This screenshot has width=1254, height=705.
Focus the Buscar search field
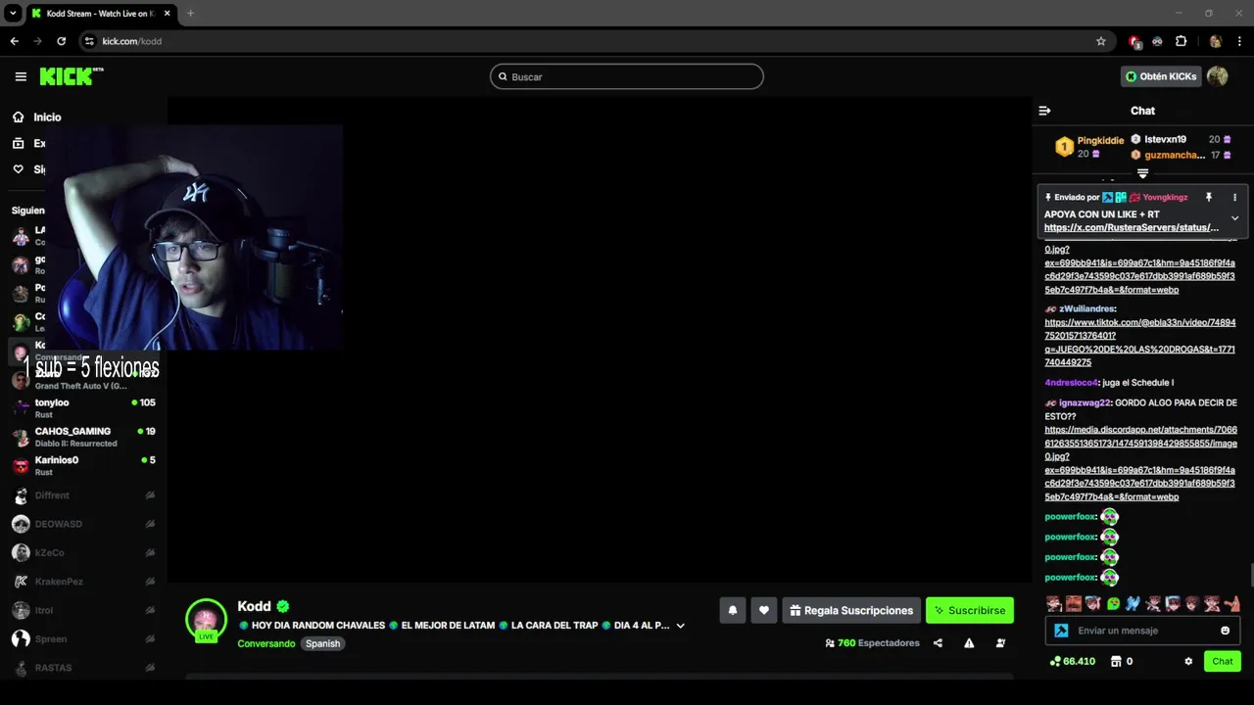(x=627, y=76)
